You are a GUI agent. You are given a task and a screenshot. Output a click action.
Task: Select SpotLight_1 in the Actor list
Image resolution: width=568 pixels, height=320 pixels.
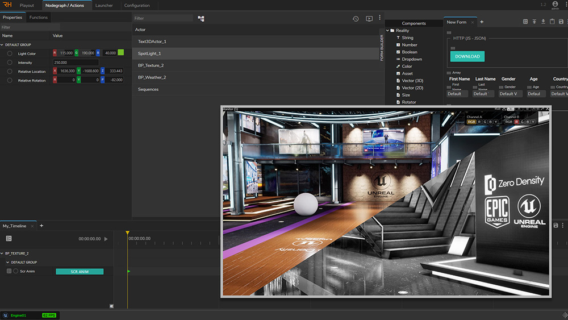[149, 53]
